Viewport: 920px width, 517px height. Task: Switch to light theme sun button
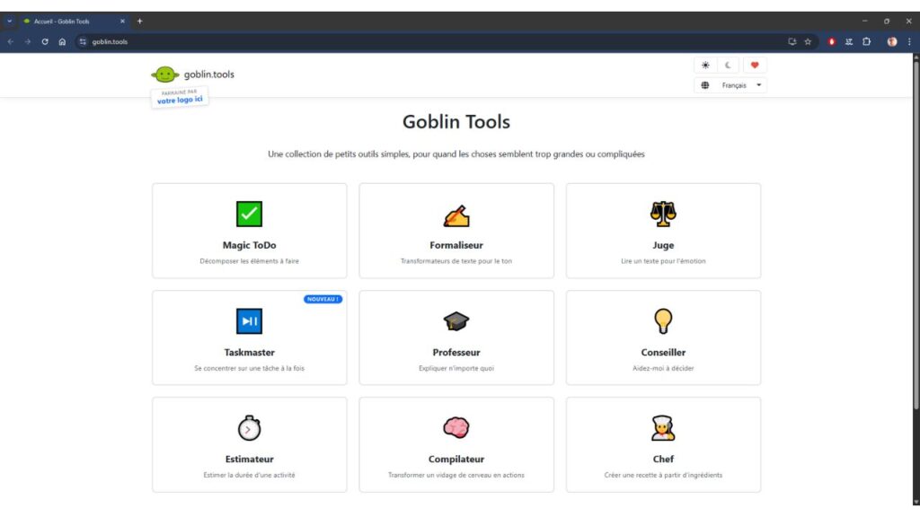[705, 65]
